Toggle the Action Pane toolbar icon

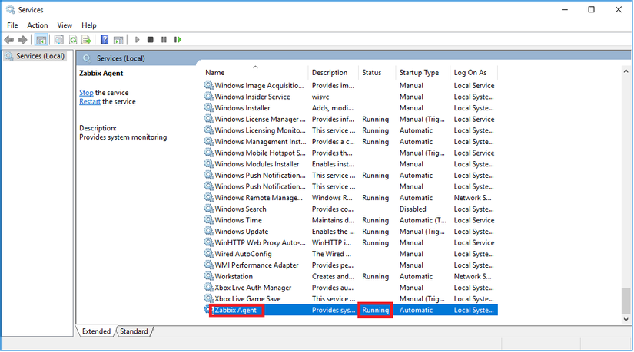tap(118, 40)
